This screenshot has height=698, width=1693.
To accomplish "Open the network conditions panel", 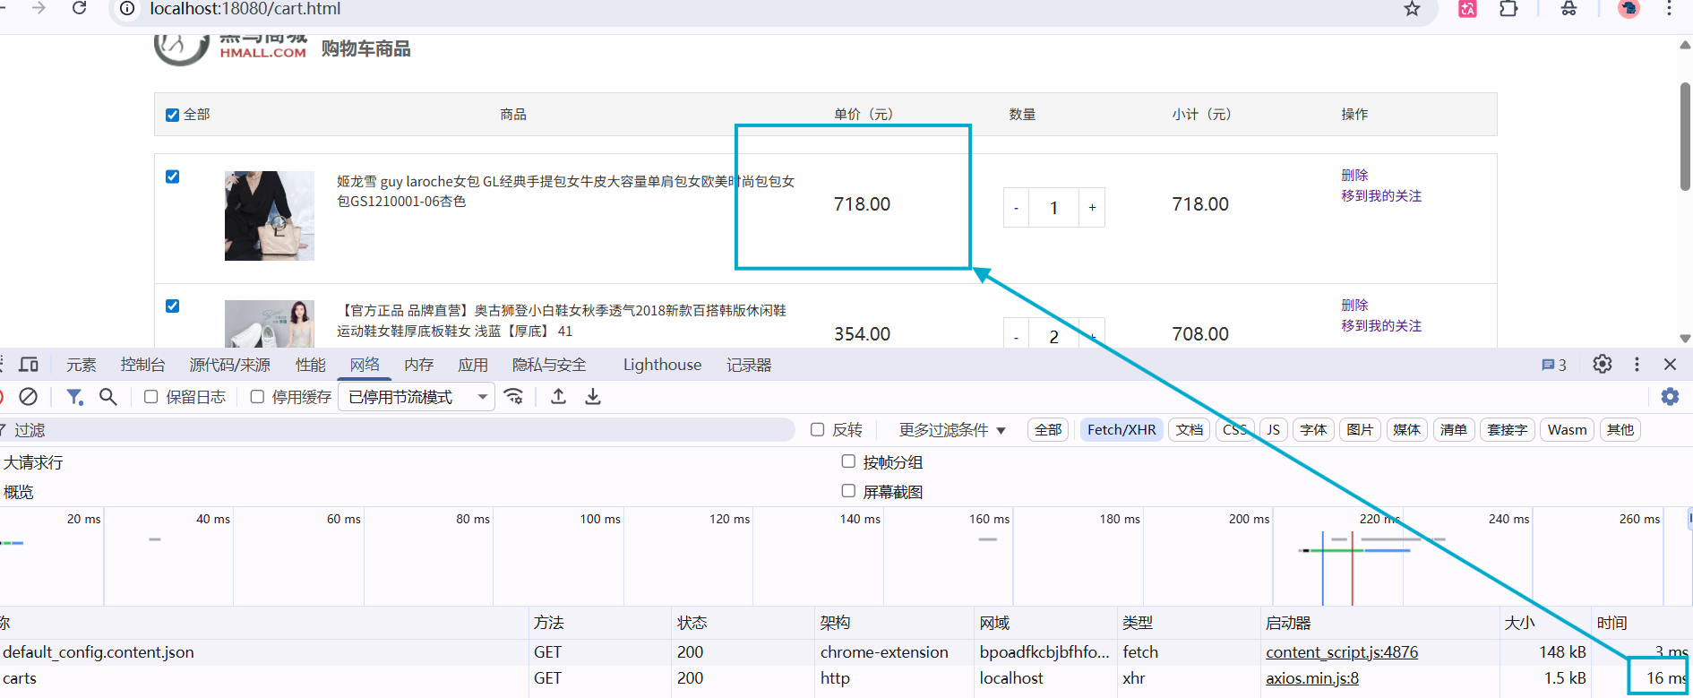I will pyautogui.click(x=514, y=396).
